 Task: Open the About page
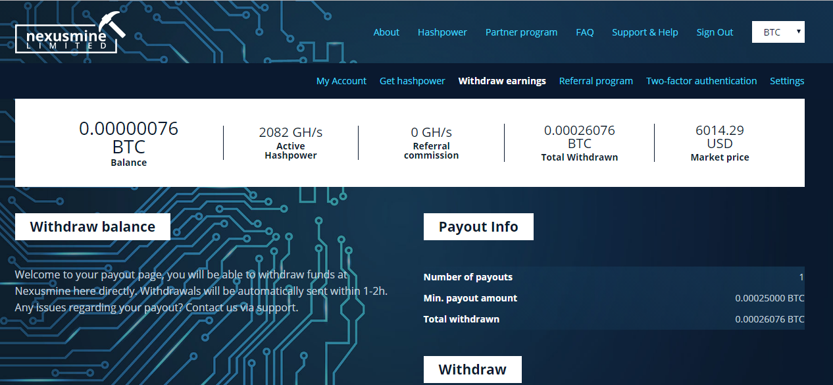pyautogui.click(x=386, y=32)
